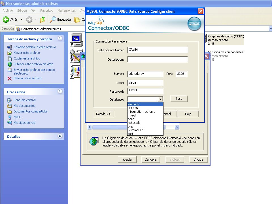Open the Favoritos menu

tap(47, 10)
